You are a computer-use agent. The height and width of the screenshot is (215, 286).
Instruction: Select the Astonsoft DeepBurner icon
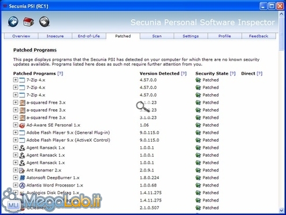pos(22,178)
